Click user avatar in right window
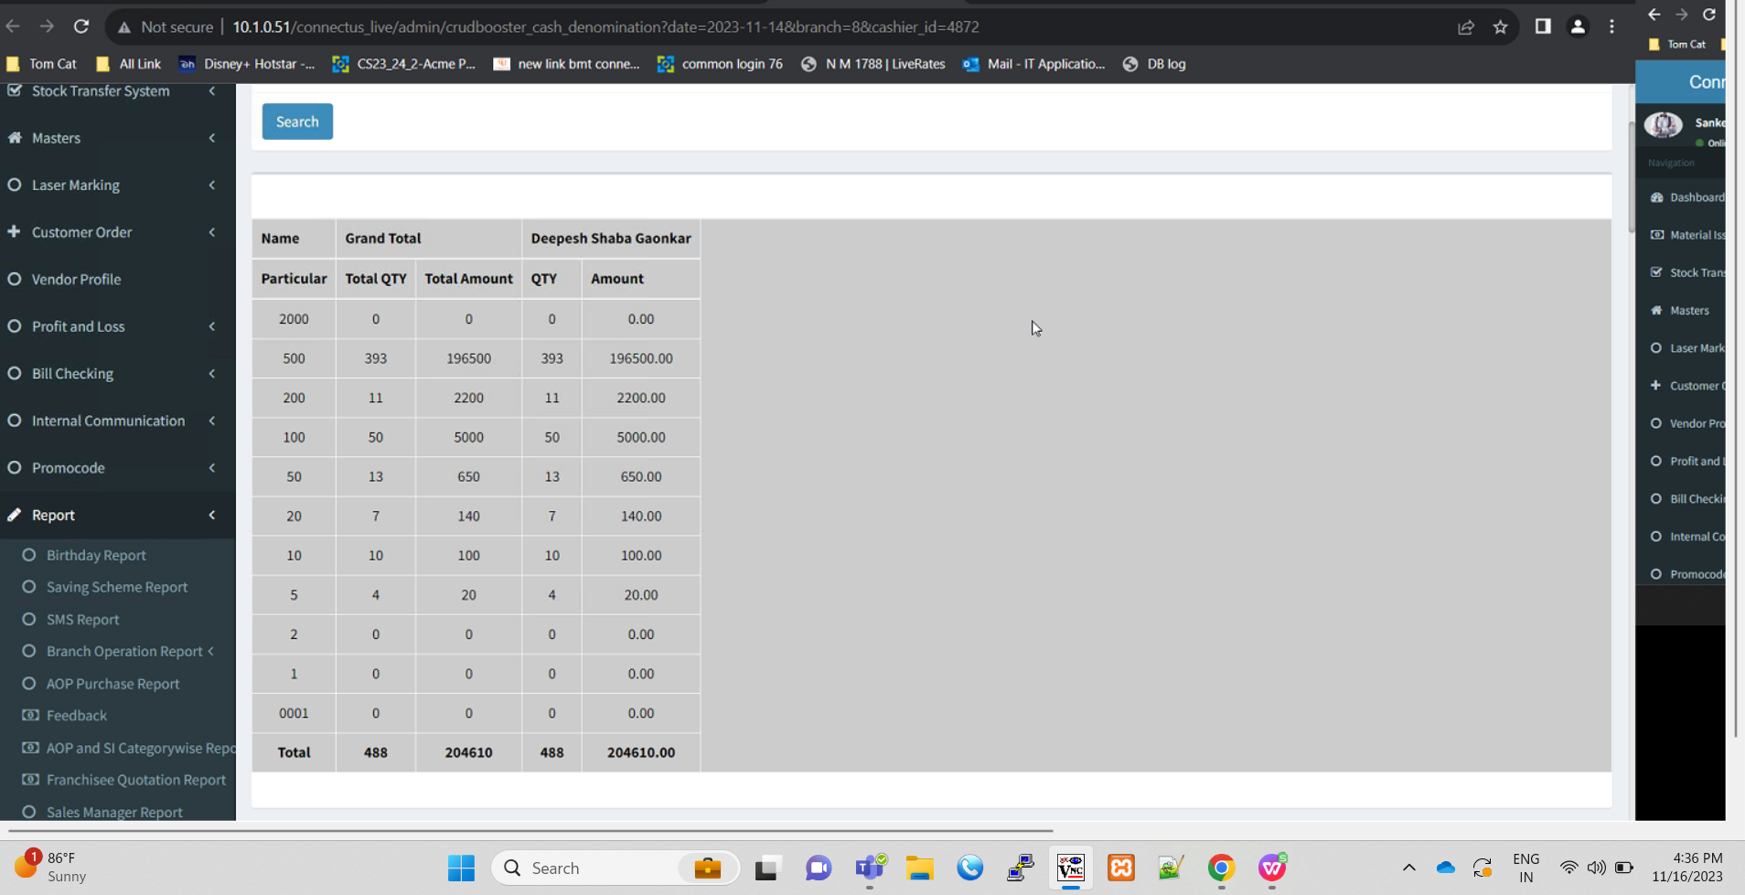Screen dimensions: 1745x895 (x=1664, y=124)
